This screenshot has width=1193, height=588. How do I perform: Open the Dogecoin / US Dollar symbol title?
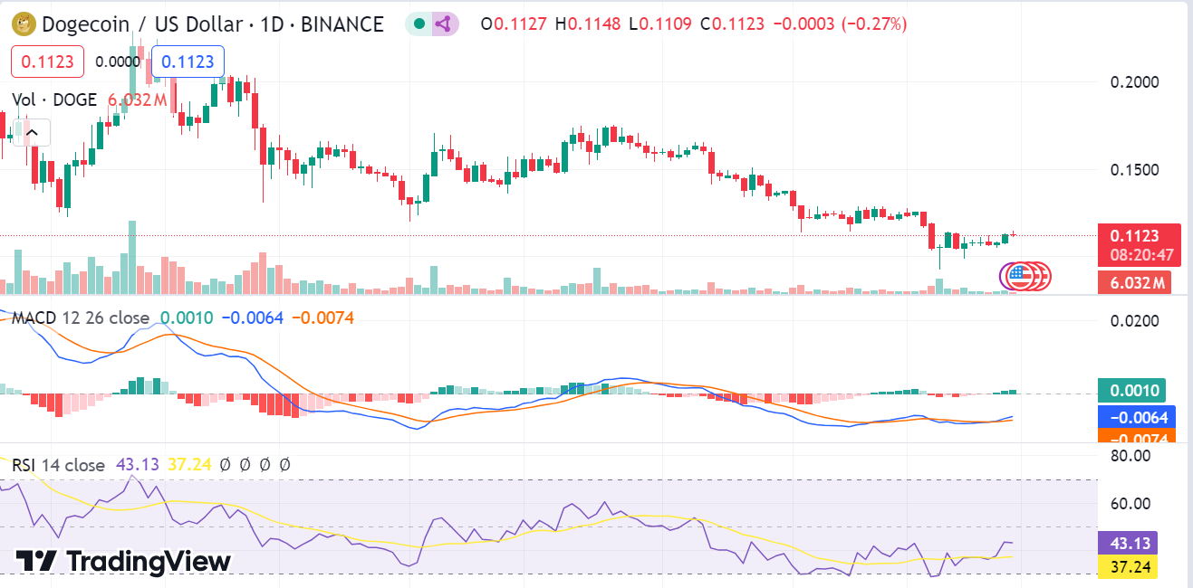pos(212,24)
